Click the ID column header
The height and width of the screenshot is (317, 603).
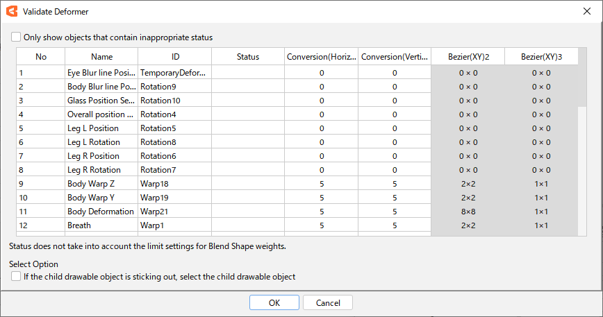tap(175, 57)
